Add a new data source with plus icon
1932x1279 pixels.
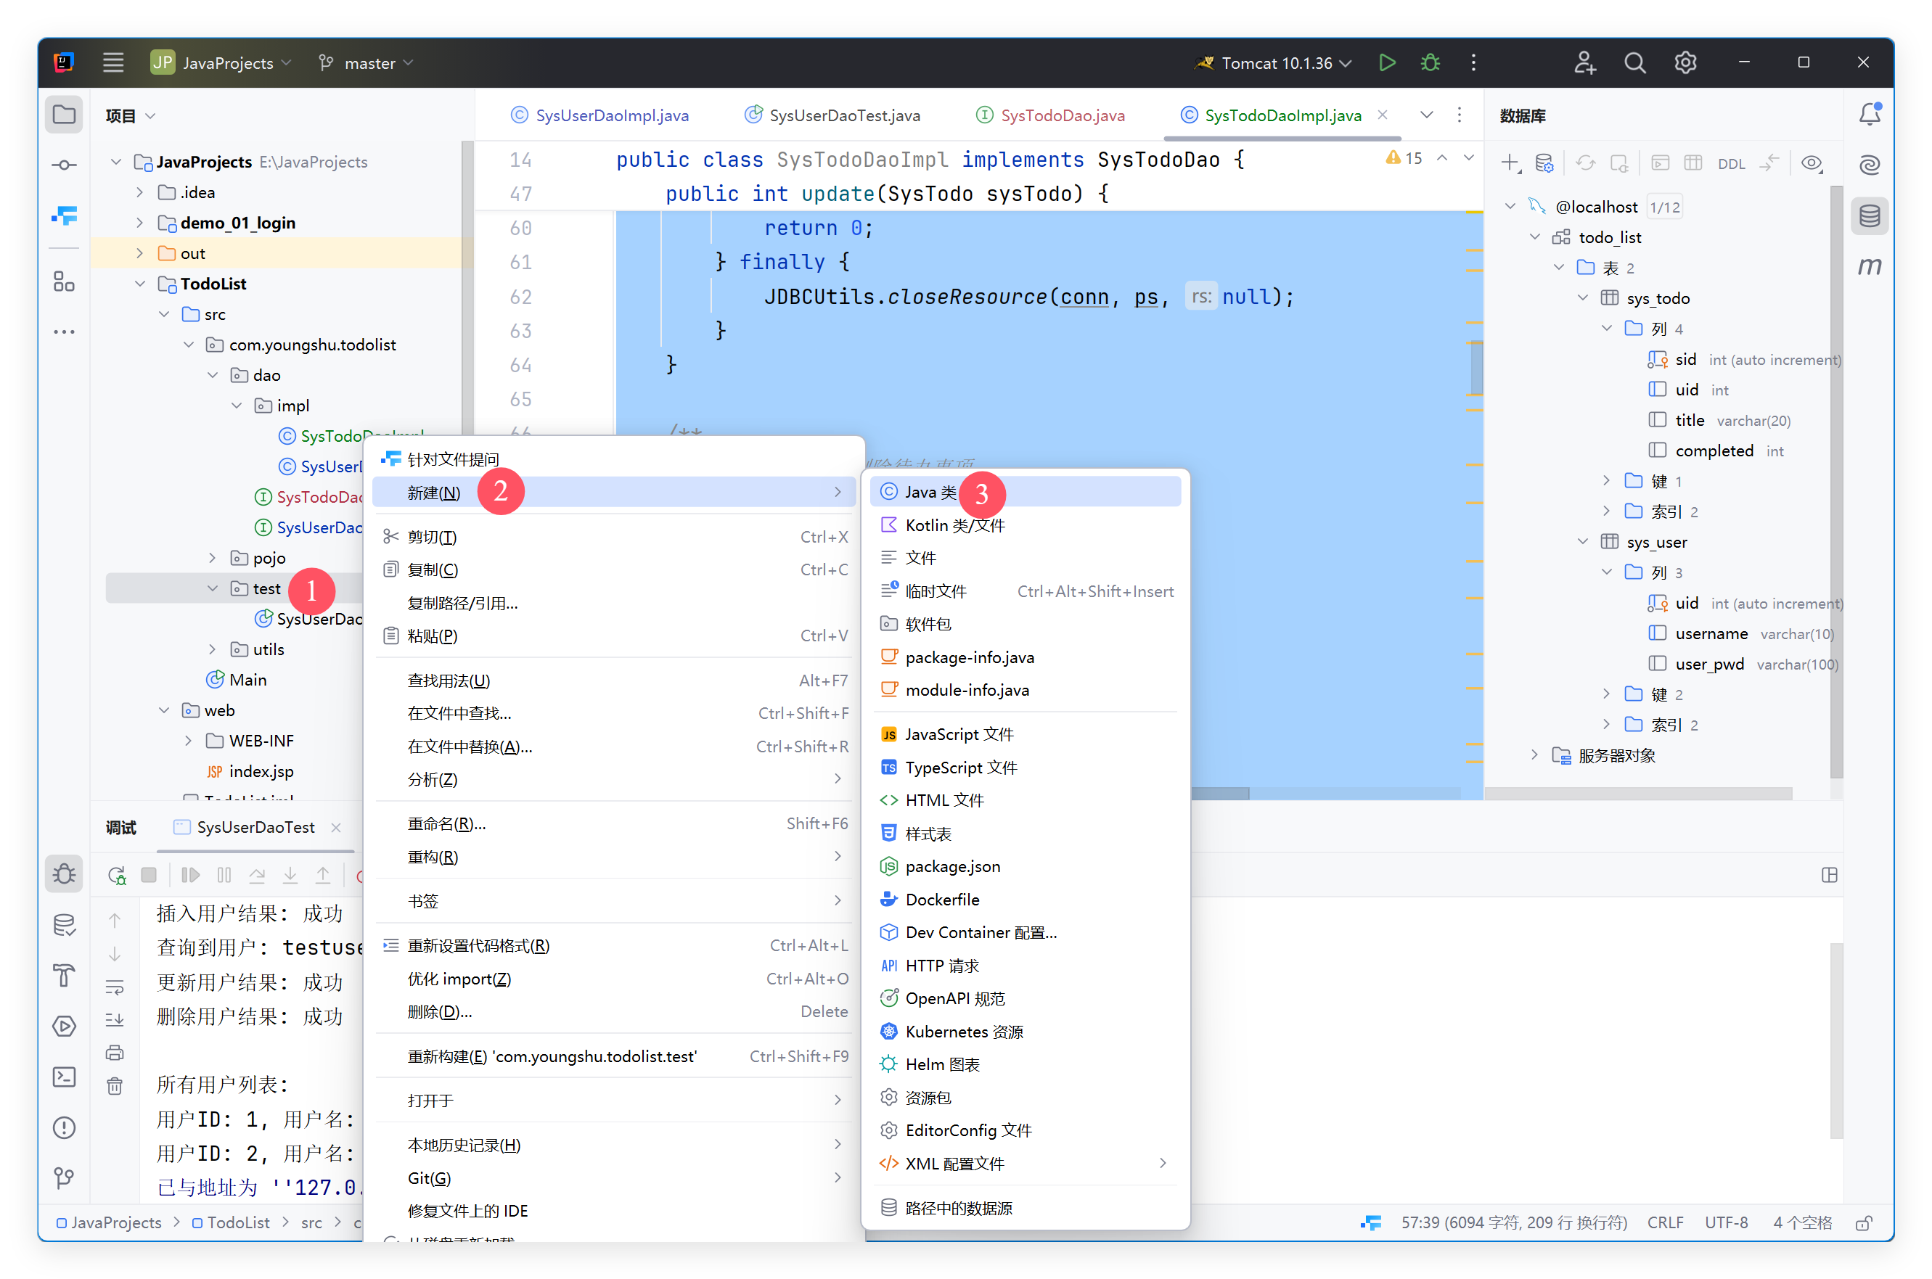pos(1510,163)
